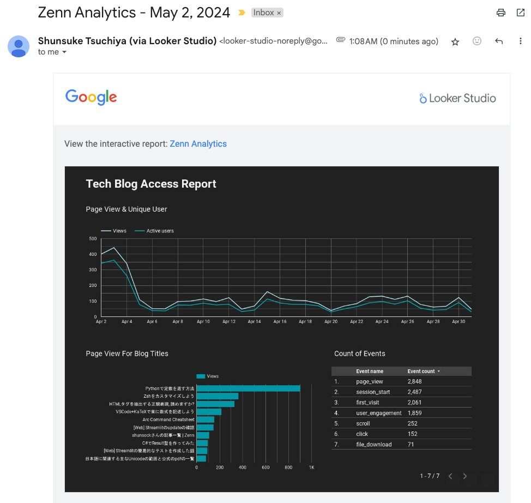Toggle the yellow importance marker

click(242, 13)
